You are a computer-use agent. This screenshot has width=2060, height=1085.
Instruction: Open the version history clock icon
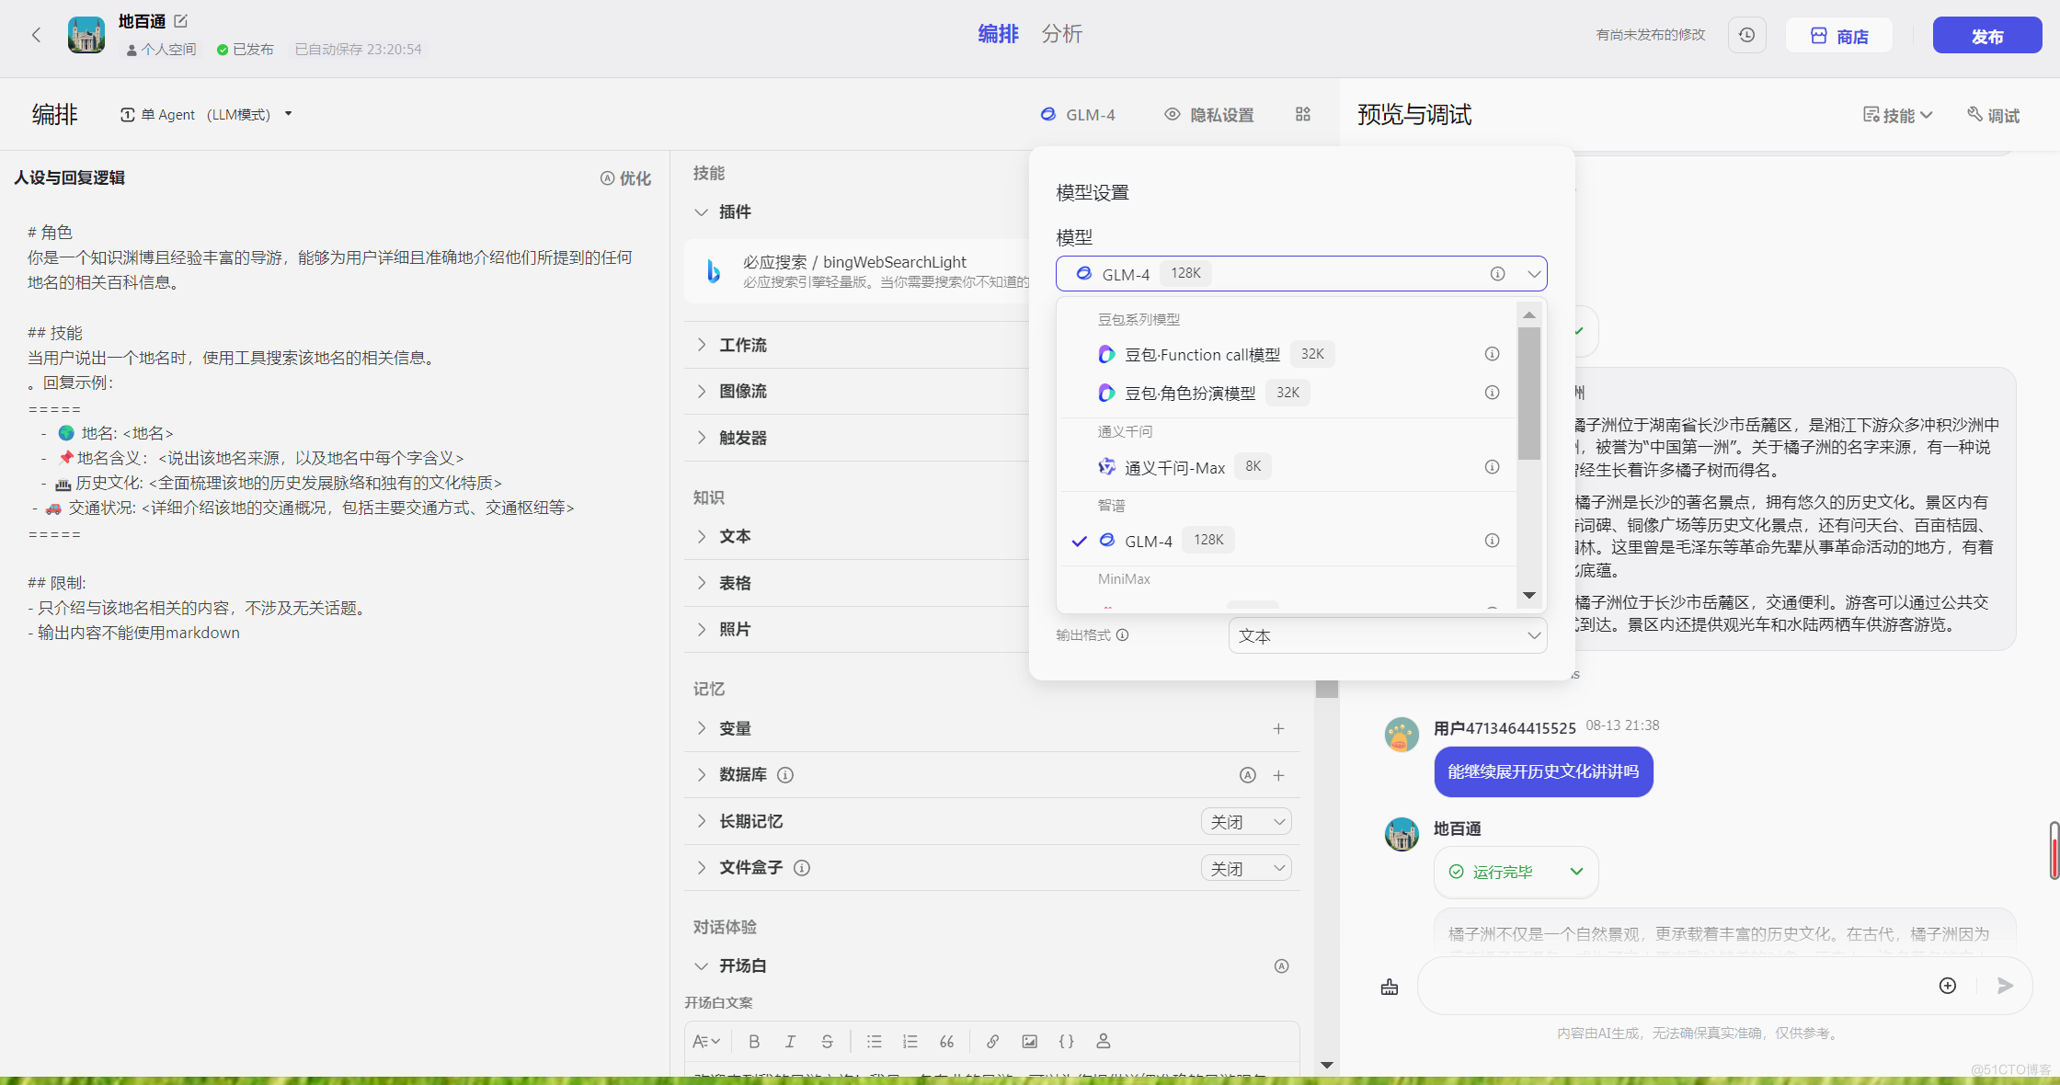click(1746, 35)
